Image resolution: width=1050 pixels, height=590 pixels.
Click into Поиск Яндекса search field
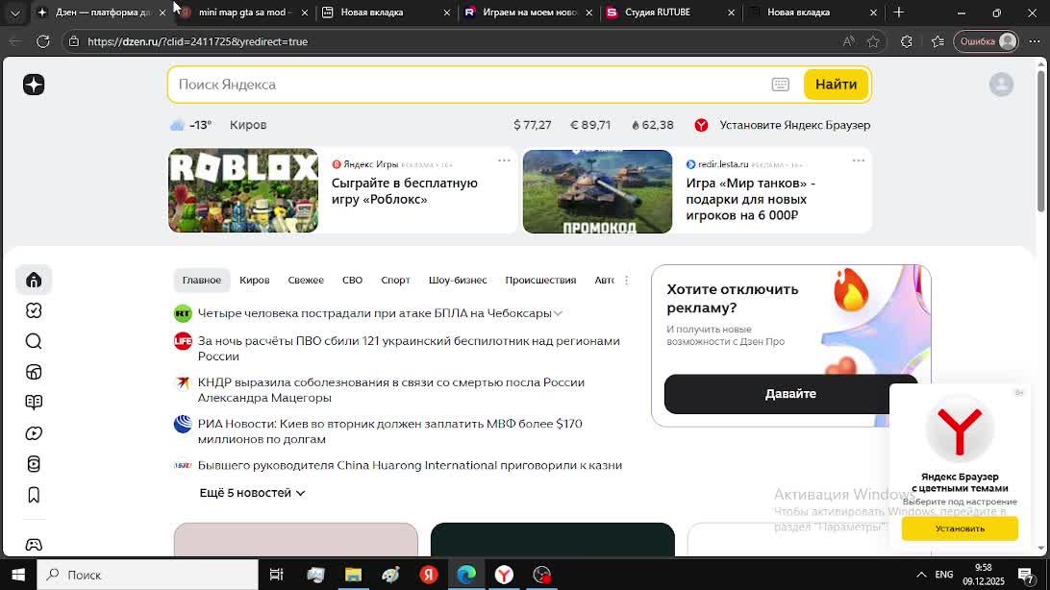(469, 85)
